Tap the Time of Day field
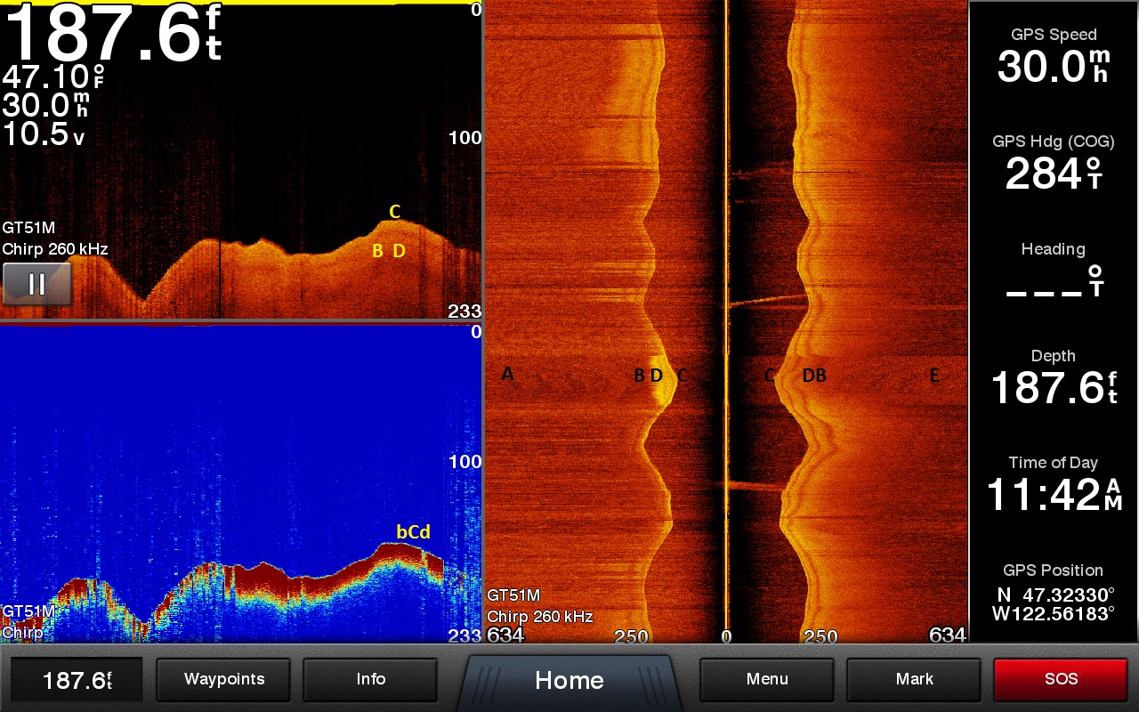Viewport: 1139px width, 712px height. pos(1054,486)
